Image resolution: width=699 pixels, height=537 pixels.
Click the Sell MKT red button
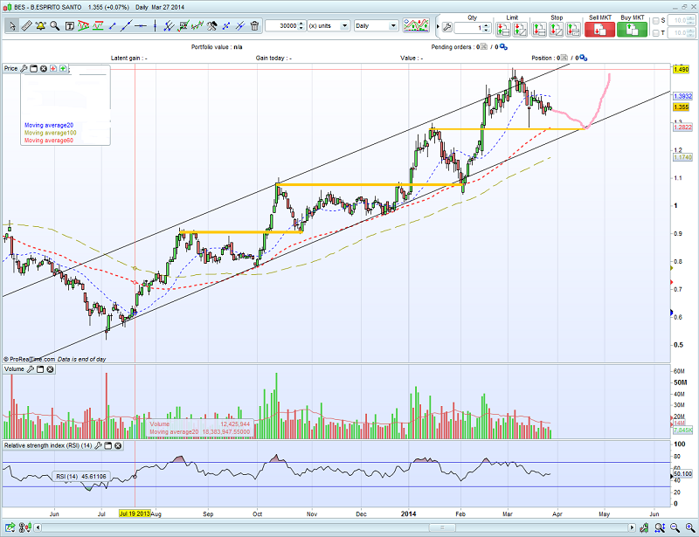599,30
